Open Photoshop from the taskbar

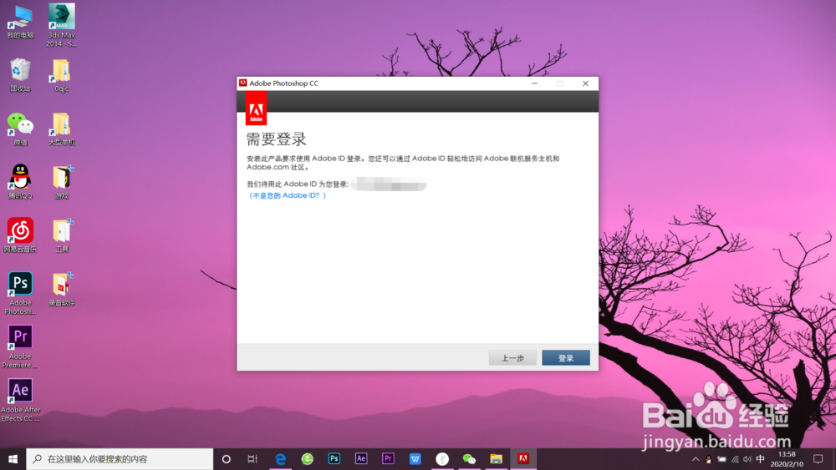tap(334, 459)
